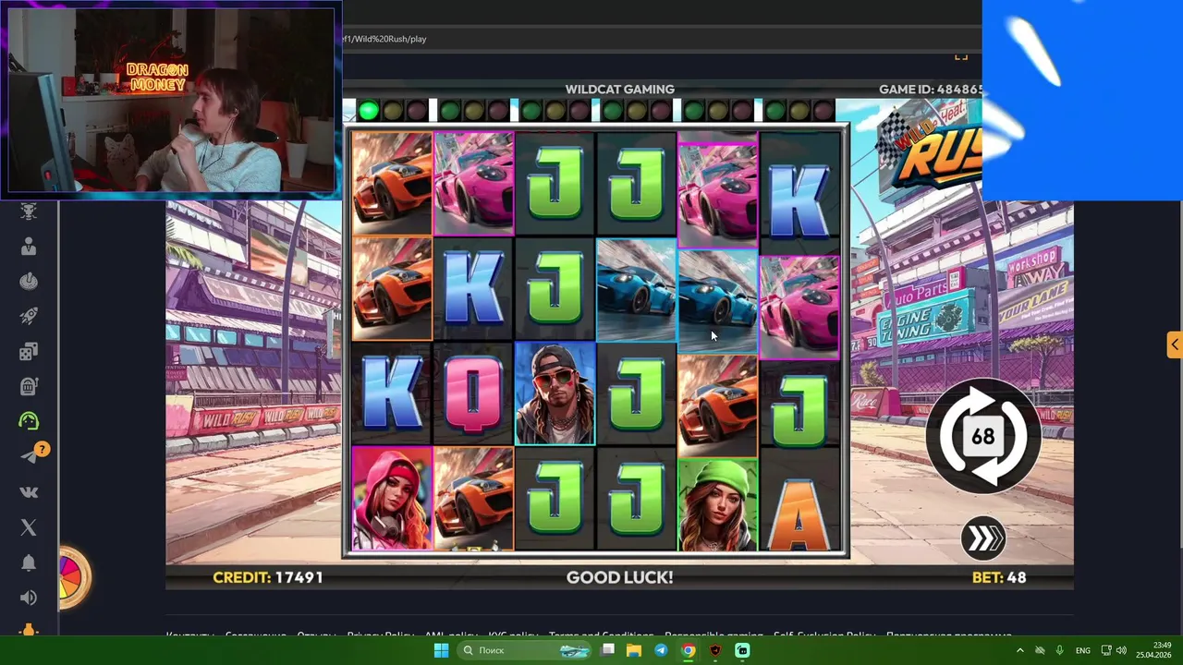1183x665 pixels.
Task: Click the fast-forward turbo spin button
Action: click(x=983, y=539)
